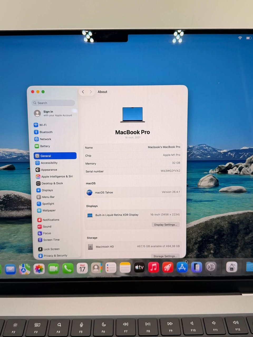
Task: Open Display Settings… button
Action: click(166, 225)
